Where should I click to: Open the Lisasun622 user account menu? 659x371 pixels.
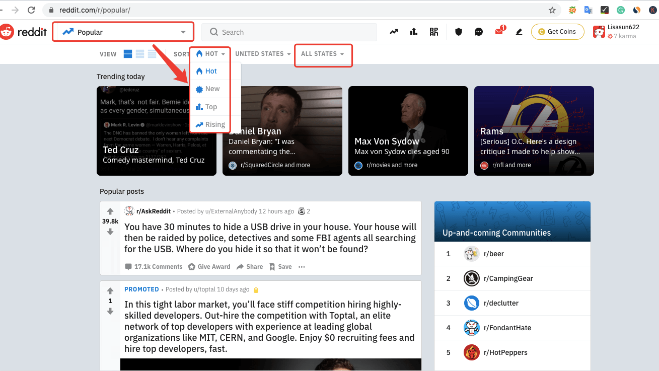click(x=622, y=32)
